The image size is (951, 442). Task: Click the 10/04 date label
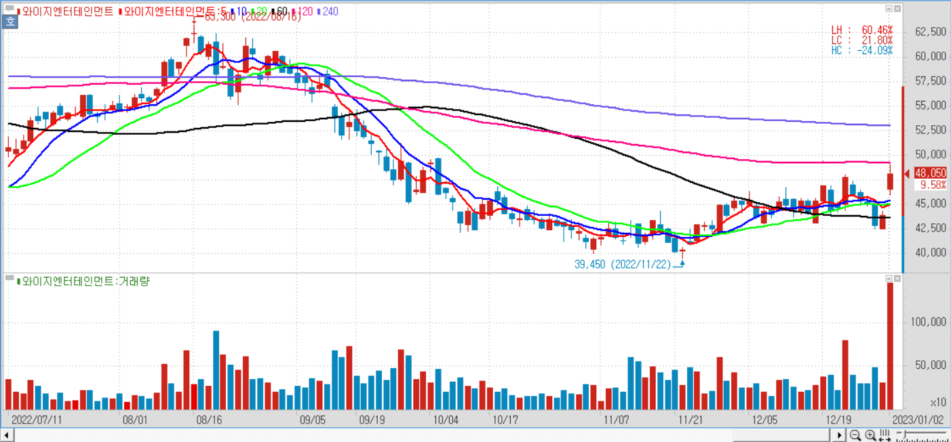tap(446, 420)
